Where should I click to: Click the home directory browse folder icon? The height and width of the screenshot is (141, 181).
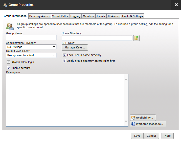[x=136, y=38]
